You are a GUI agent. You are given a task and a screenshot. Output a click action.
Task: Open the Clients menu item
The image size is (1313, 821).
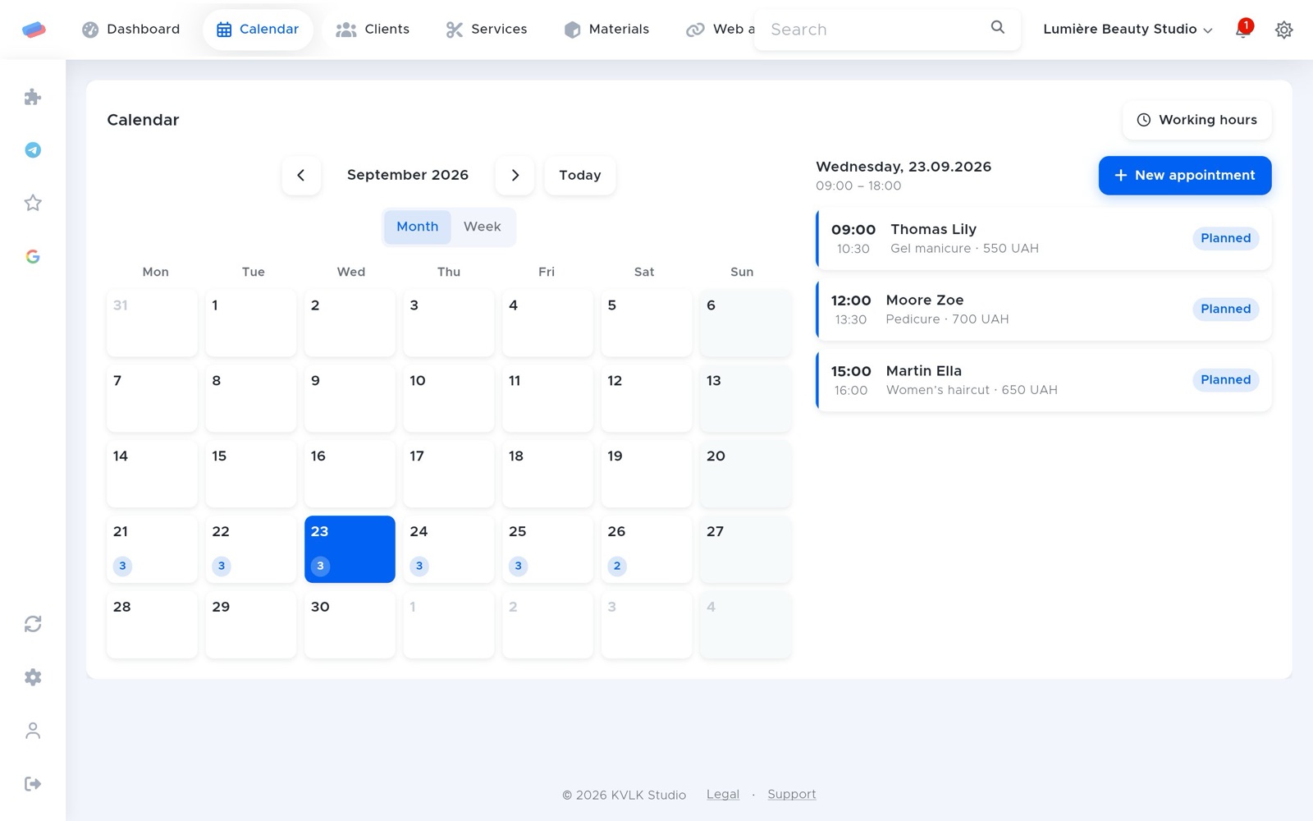[x=373, y=30]
